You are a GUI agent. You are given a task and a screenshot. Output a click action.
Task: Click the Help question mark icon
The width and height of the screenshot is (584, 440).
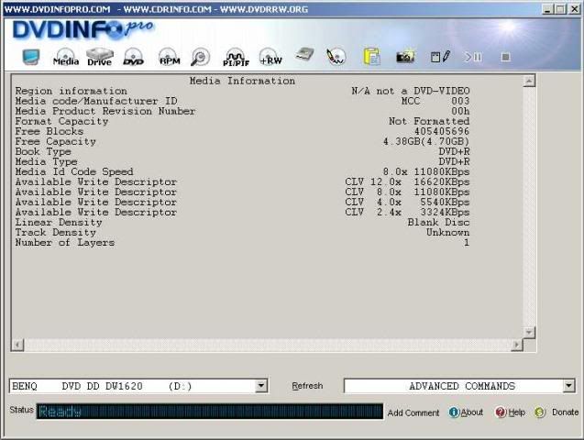click(x=501, y=412)
